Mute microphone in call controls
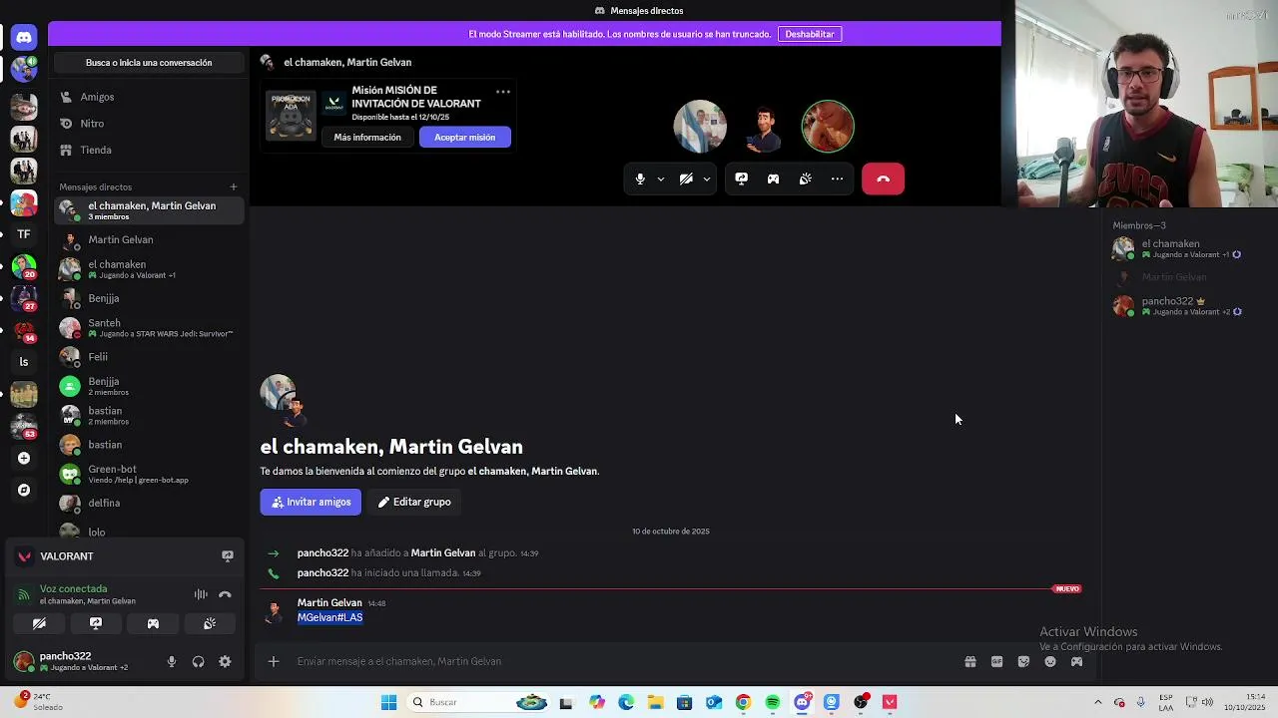This screenshot has width=1278, height=718. pos(640,179)
